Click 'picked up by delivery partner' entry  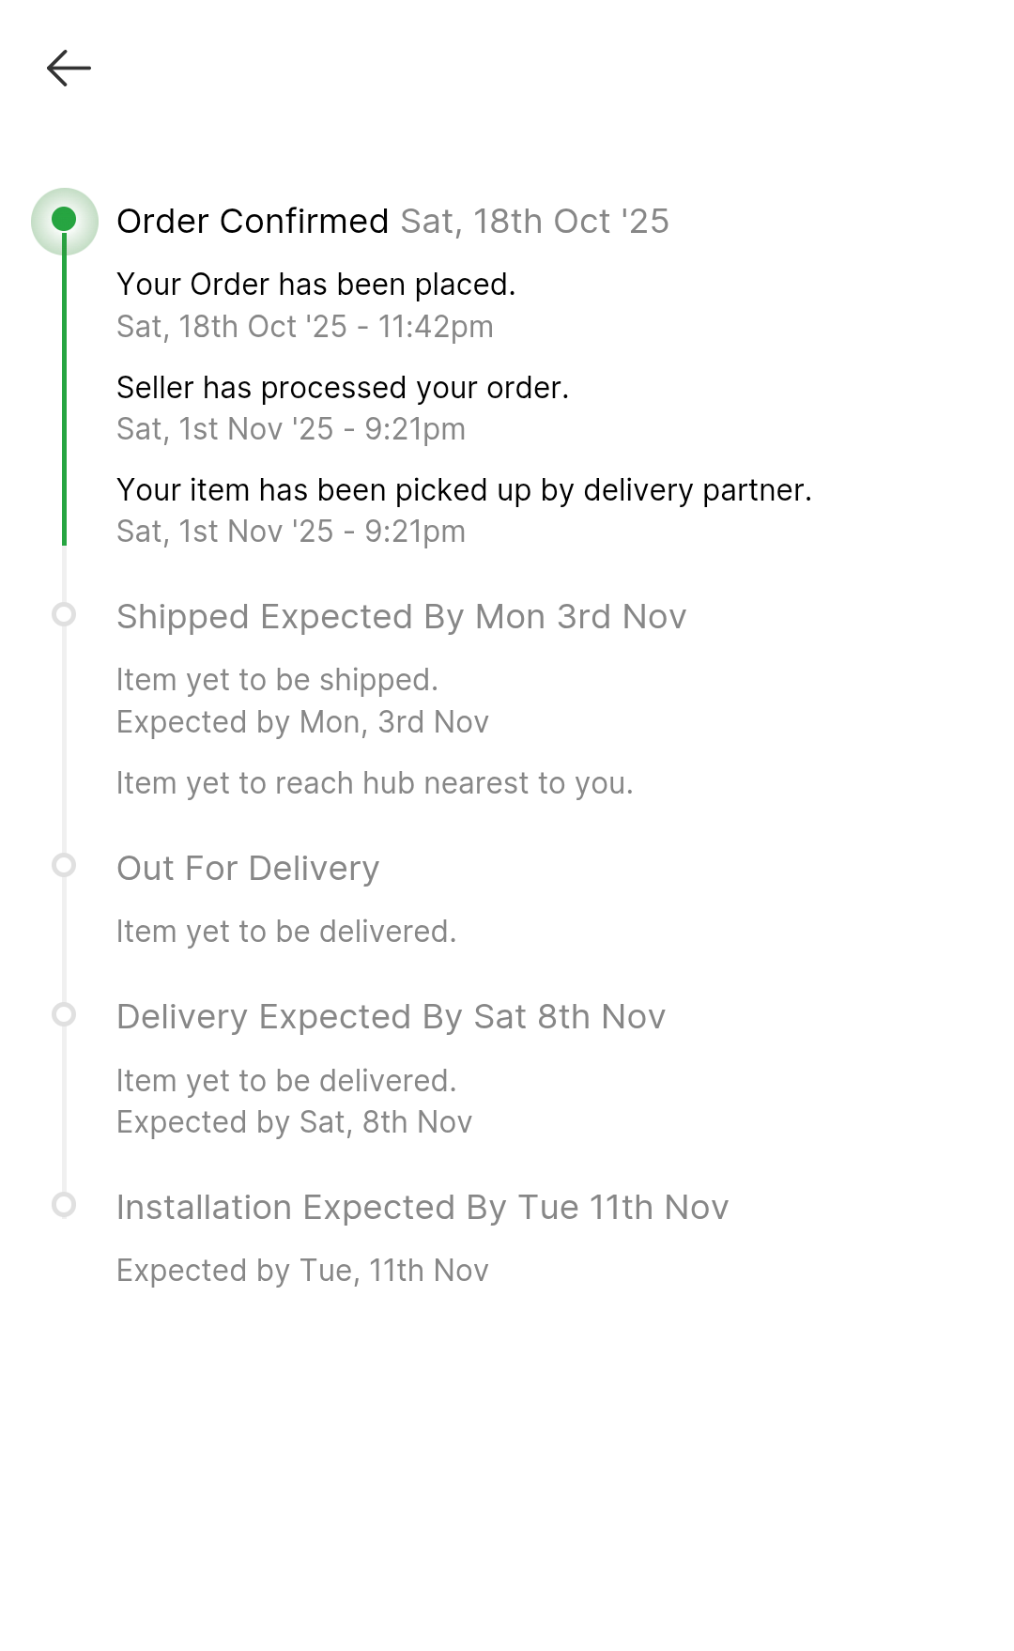point(464,490)
